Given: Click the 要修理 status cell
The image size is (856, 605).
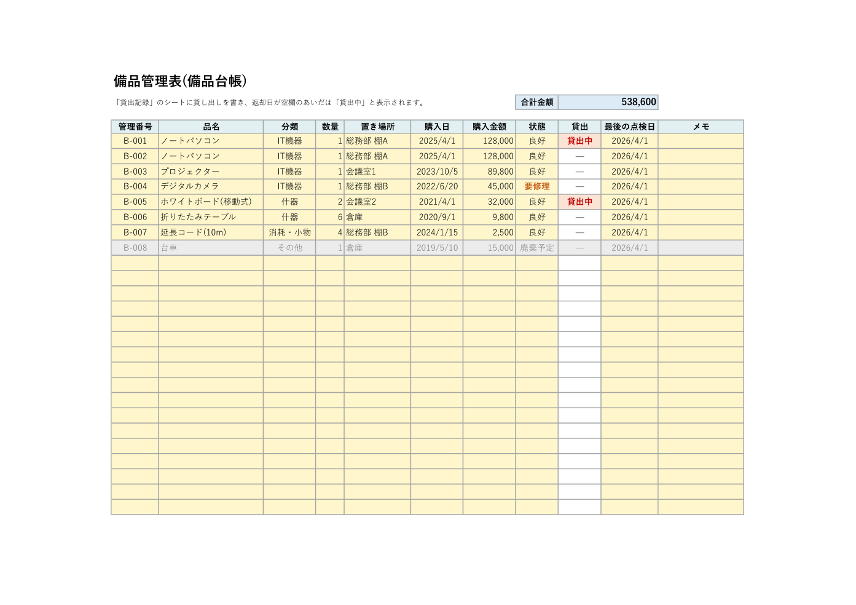Looking at the screenshot, I should coord(536,186).
